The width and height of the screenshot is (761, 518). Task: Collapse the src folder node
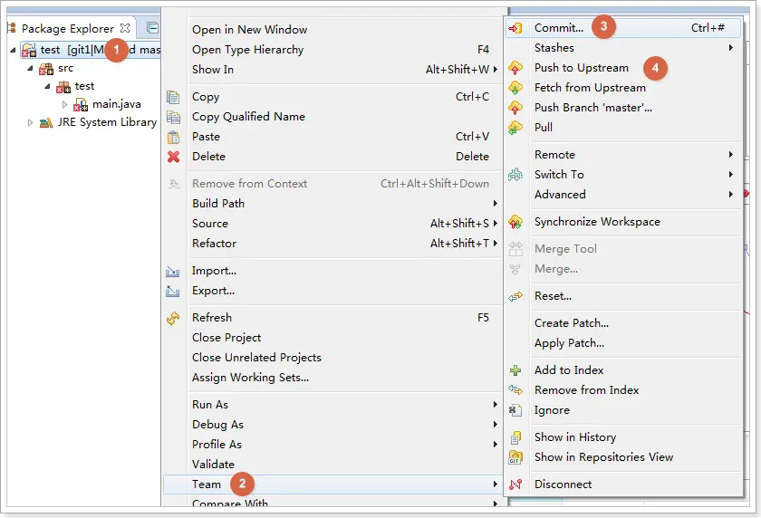[x=30, y=69]
